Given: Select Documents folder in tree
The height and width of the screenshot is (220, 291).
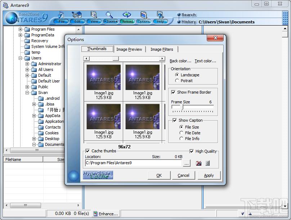Looking at the screenshot, I should tap(54, 144).
